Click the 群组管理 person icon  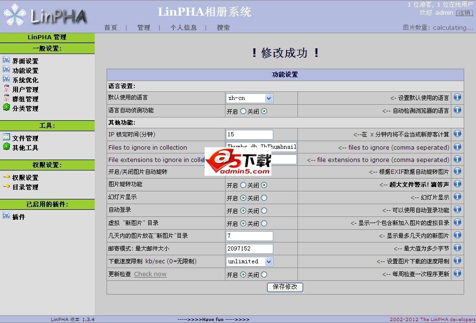point(6,98)
